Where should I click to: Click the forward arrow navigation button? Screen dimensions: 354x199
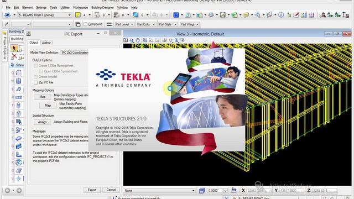[19, 190]
